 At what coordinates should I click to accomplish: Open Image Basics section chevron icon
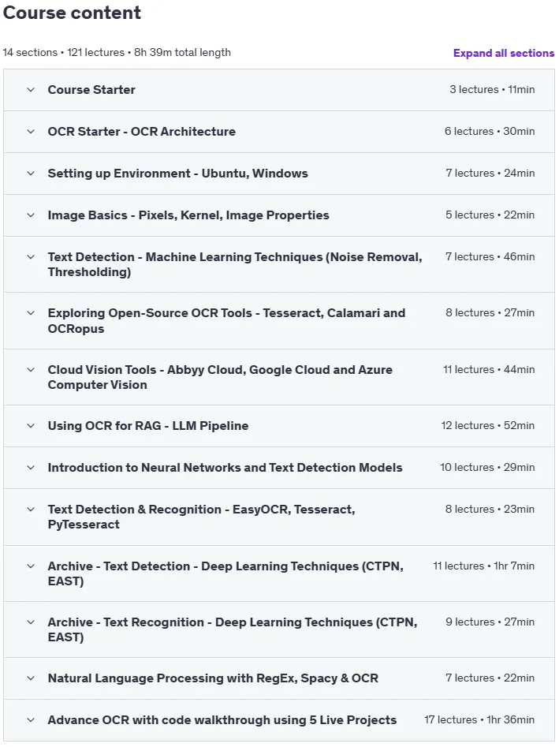tap(31, 215)
